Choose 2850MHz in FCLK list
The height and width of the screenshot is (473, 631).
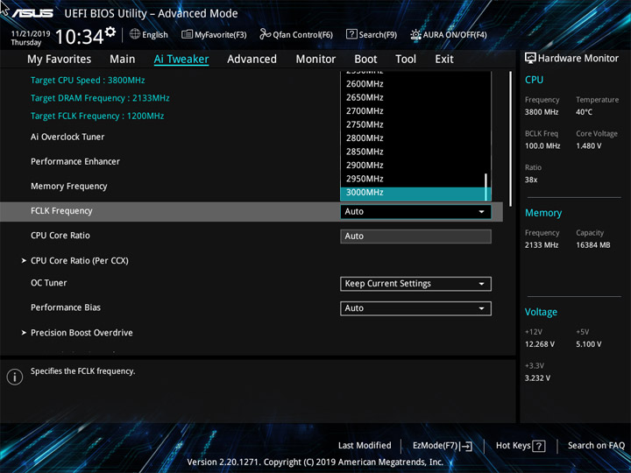[x=413, y=152]
